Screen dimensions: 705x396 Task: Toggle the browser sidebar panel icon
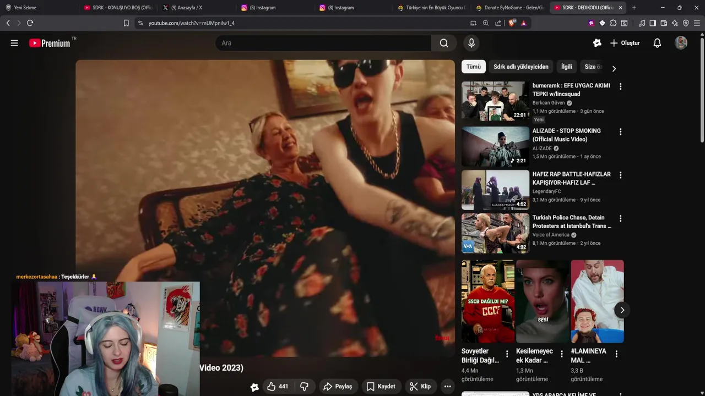coord(653,23)
